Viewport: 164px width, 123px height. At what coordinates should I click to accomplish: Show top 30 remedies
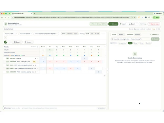tap(92, 34)
